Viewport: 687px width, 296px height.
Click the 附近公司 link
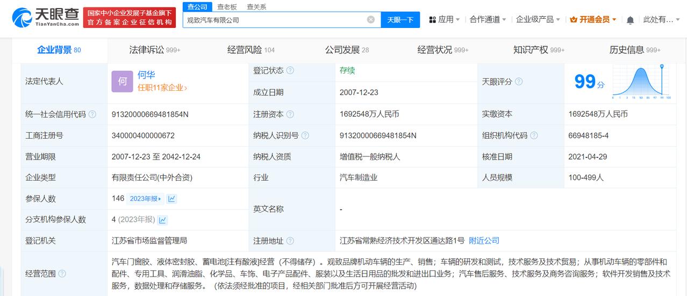click(484, 241)
